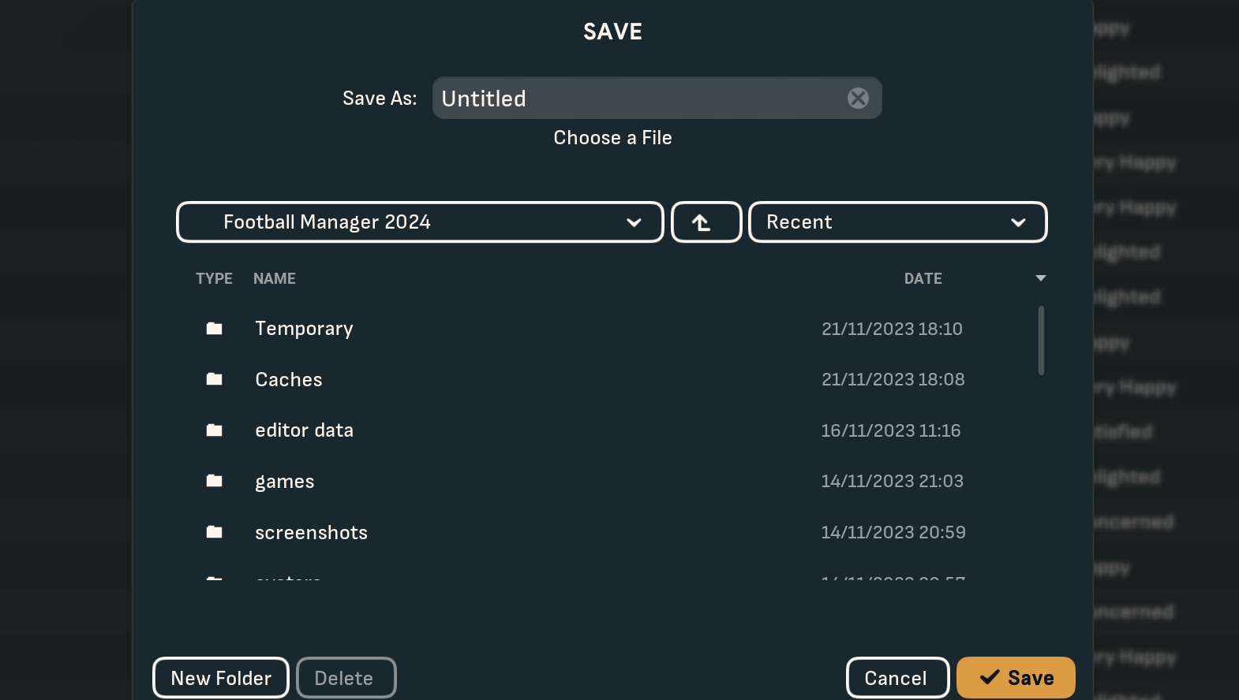The height and width of the screenshot is (700, 1239).
Task: Click the file list scrollbar
Action: tap(1041, 341)
